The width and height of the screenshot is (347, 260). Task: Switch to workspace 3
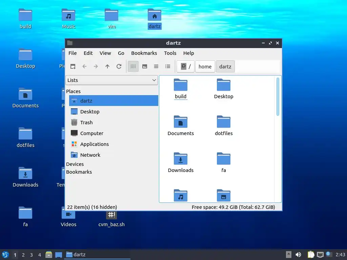click(x=32, y=255)
